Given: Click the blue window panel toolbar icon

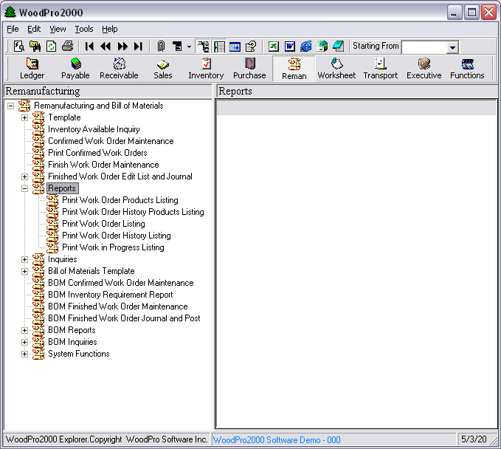Looking at the screenshot, I should pyautogui.click(x=235, y=47).
